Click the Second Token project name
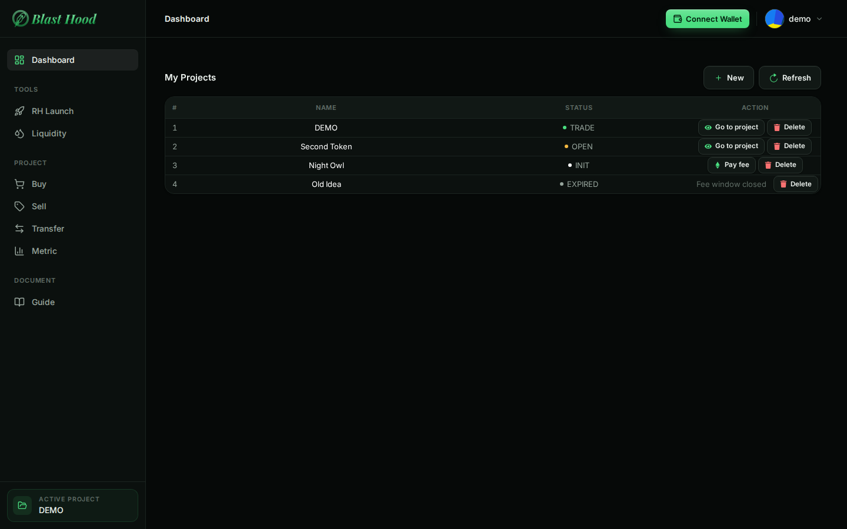The width and height of the screenshot is (847, 529). pos(326,146)
